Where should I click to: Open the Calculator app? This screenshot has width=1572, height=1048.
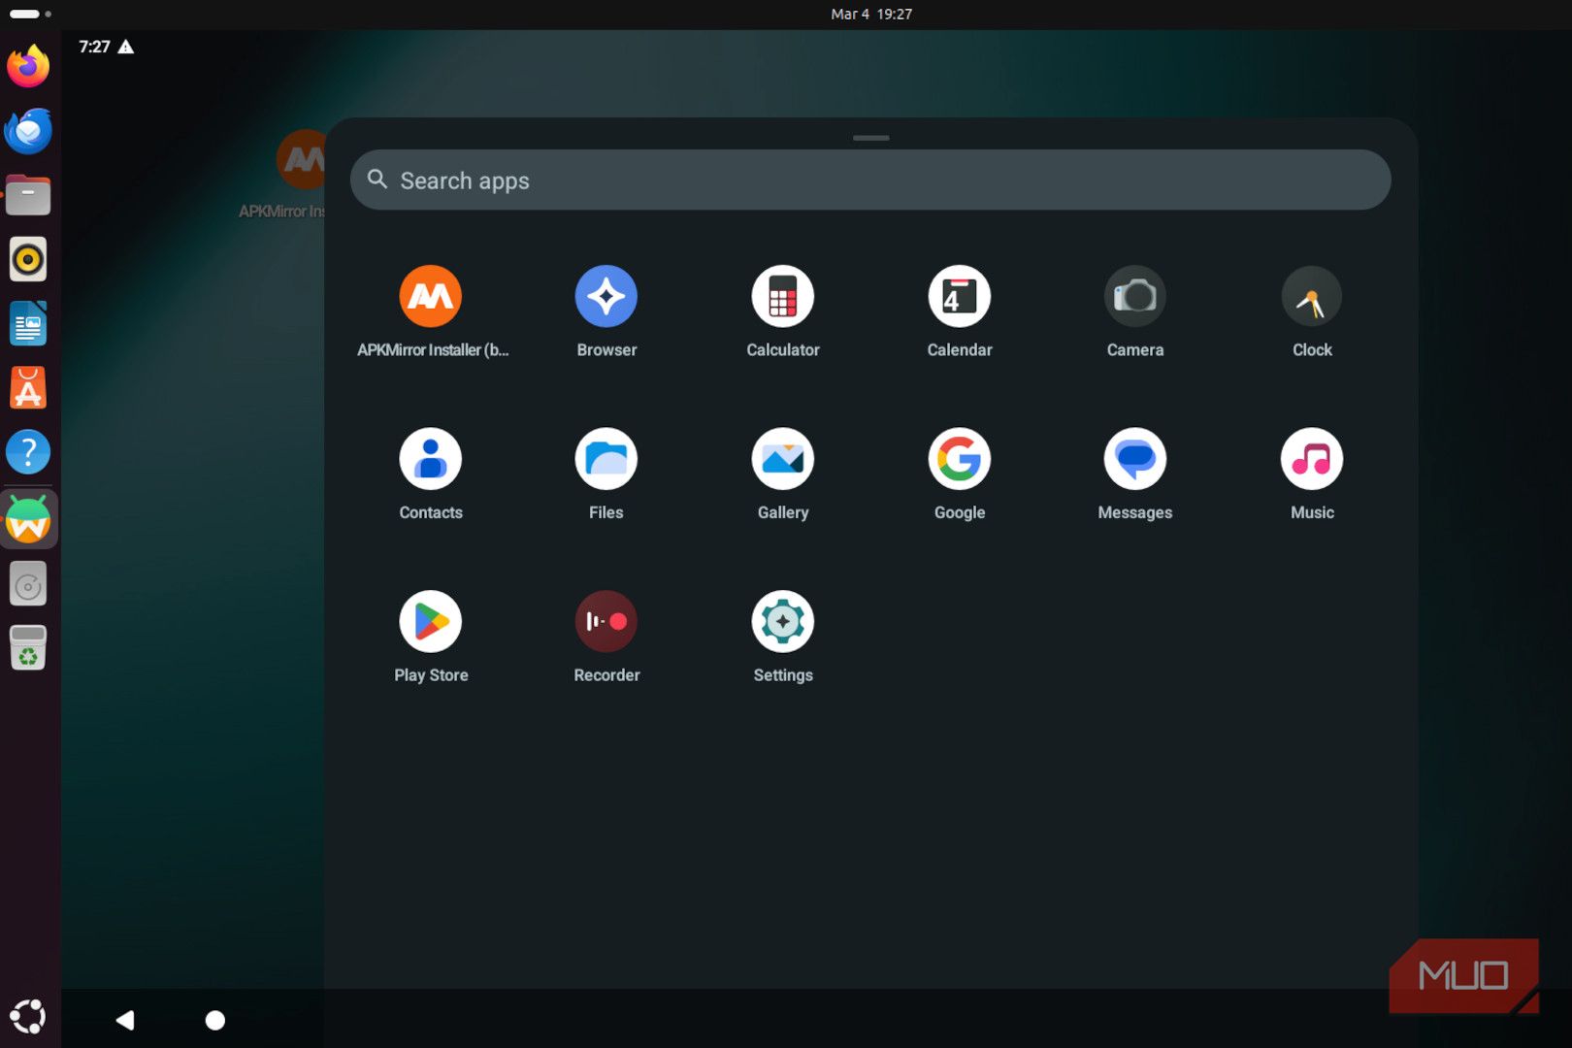783,296
